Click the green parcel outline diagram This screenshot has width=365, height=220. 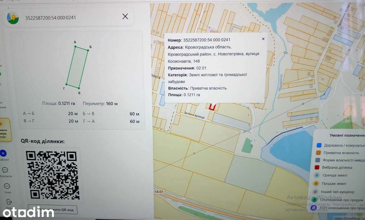point(77,67)
